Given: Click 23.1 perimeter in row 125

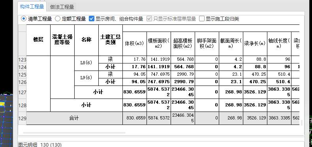Looking at the screenshot, I should (x=231, y=74).
